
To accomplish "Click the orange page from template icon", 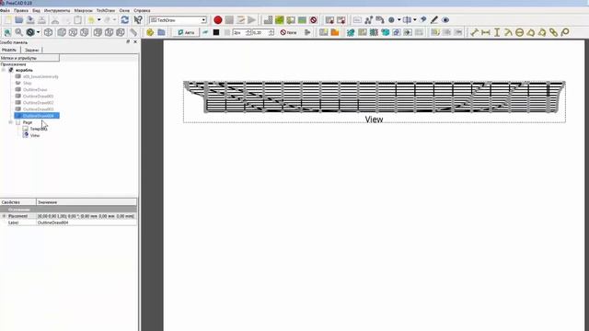I will [335, 33].
